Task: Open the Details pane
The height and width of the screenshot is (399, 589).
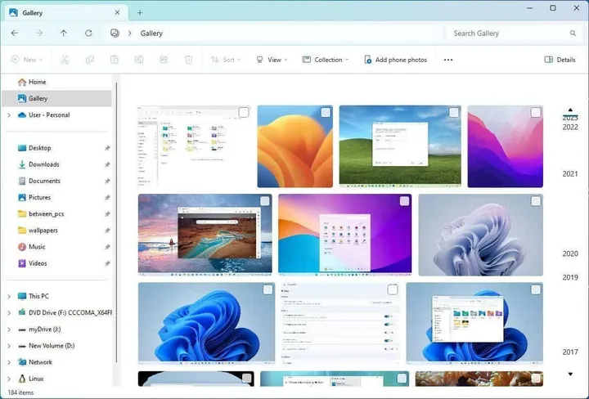Action: (x=560, y=60)
